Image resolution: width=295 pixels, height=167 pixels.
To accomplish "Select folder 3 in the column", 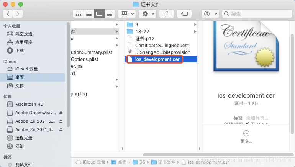I will (x=161, y=25).
